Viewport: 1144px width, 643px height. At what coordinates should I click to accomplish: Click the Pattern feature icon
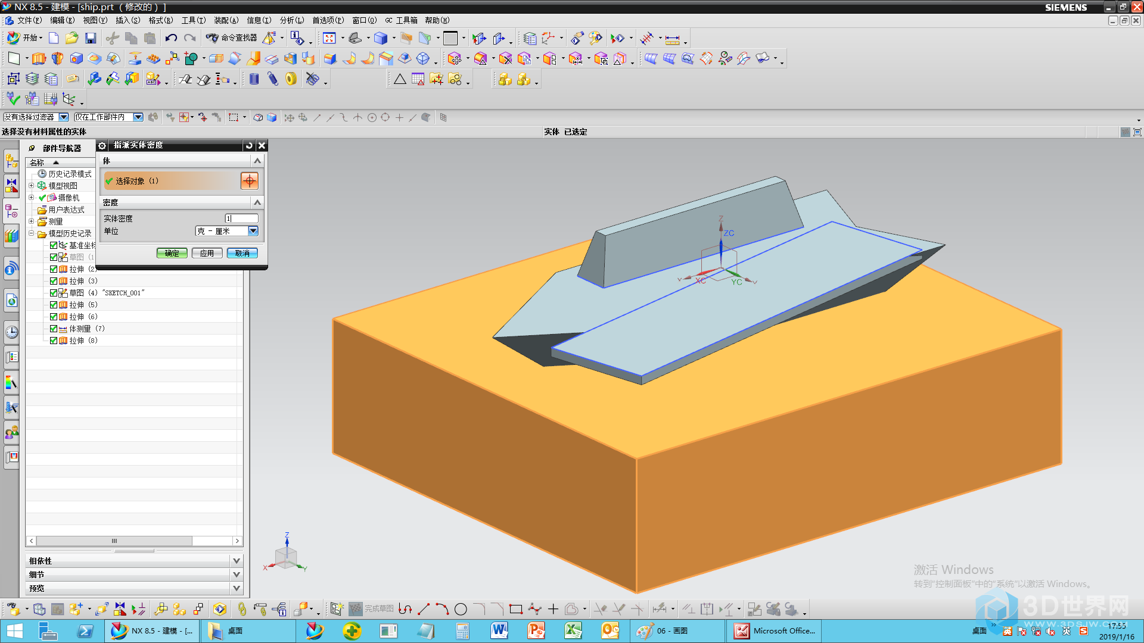point(172,58)
